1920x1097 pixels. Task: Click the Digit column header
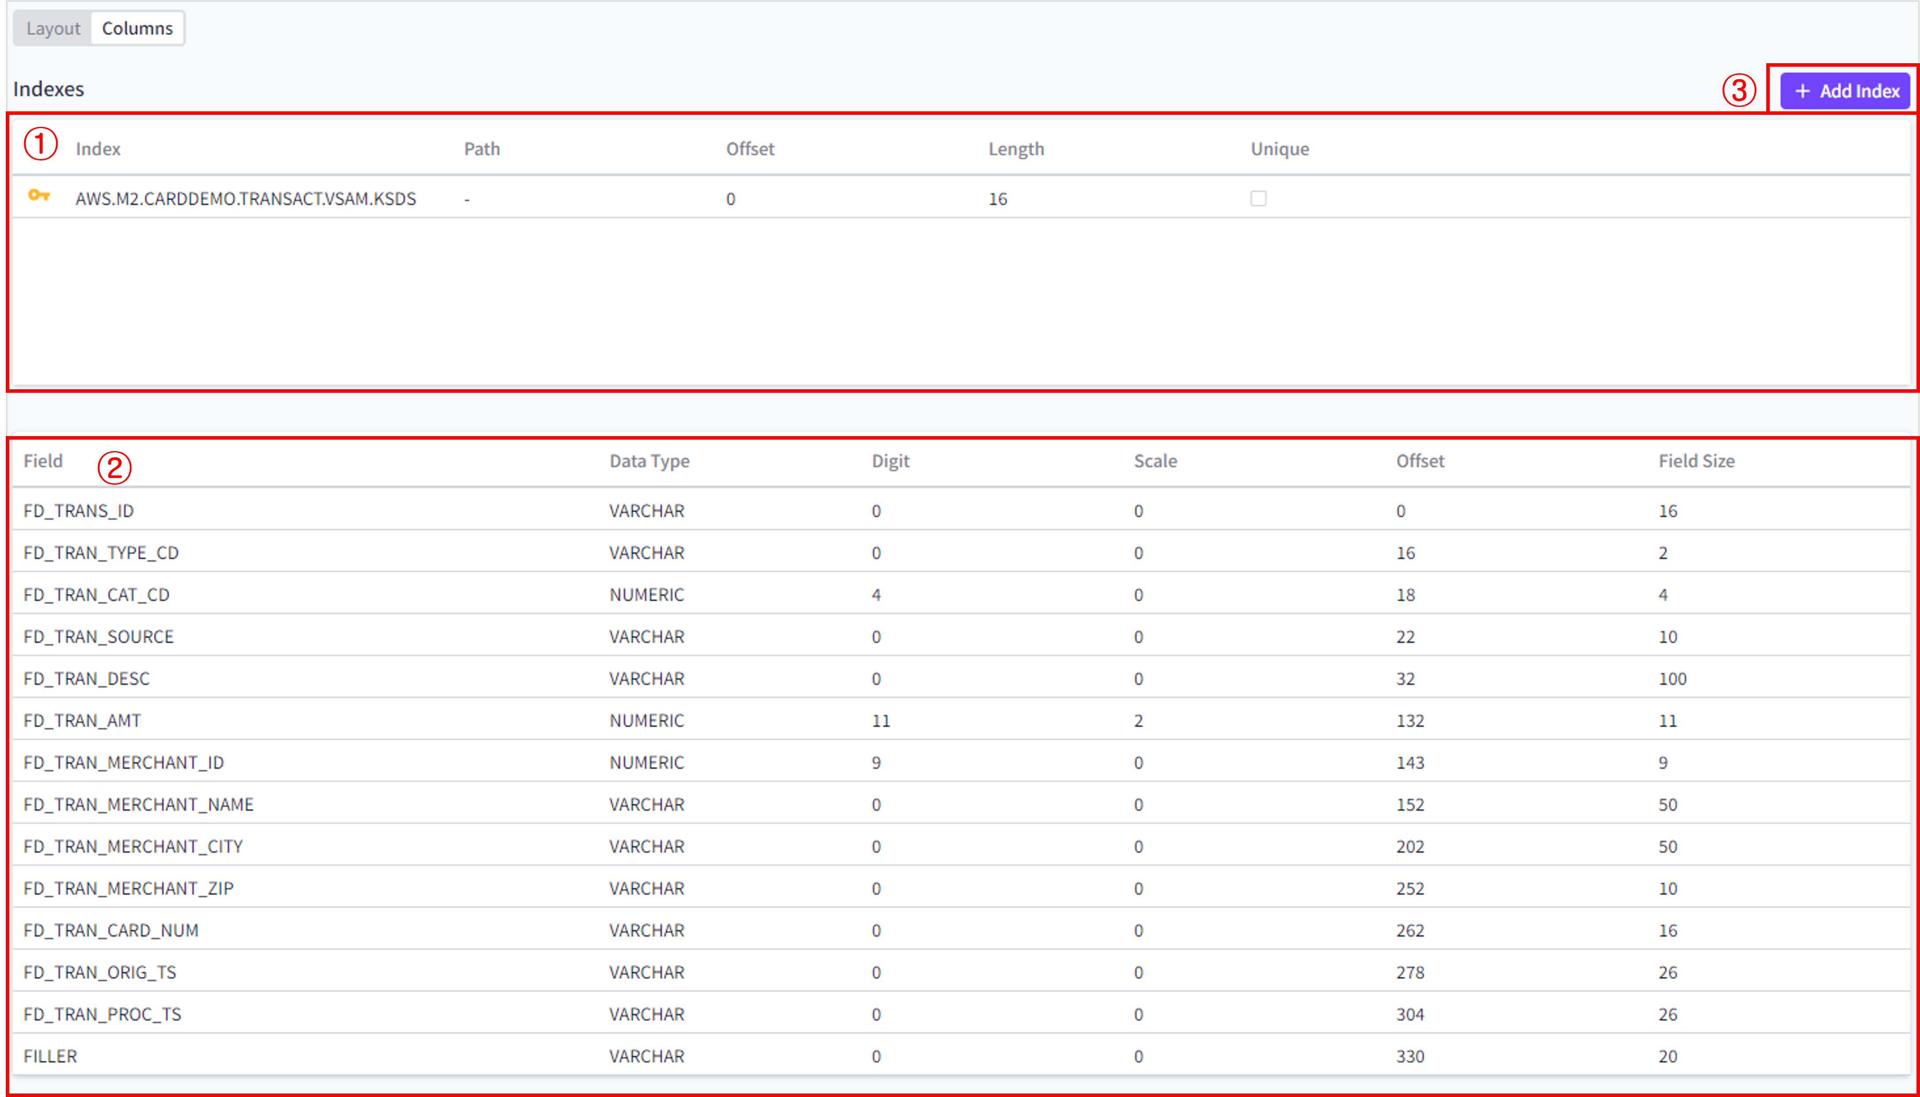tap(890, 461)
